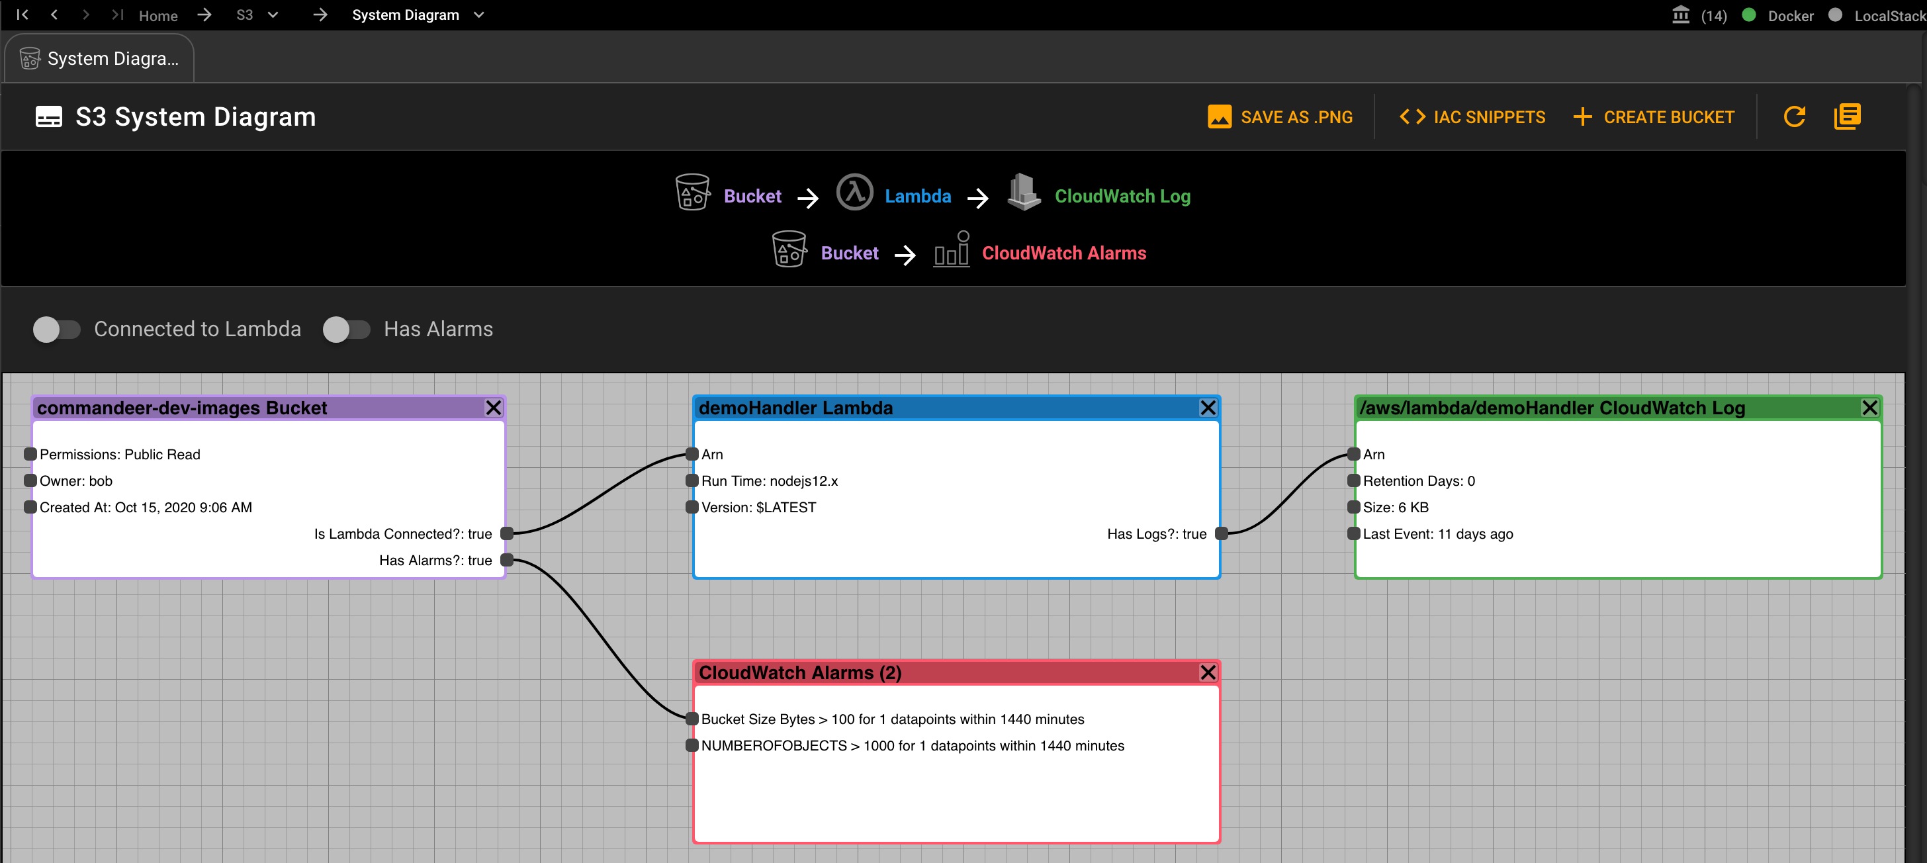Click the accounts bank icon
The height and width of the screenshot is (863, 1927).
point(1681,15)
